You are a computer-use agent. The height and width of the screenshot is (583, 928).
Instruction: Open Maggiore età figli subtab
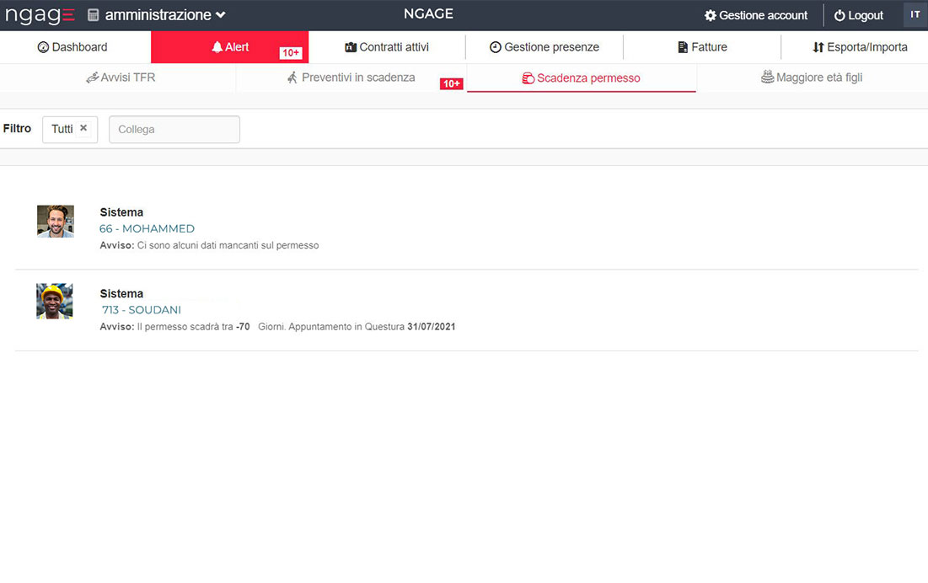coord(812,78)
